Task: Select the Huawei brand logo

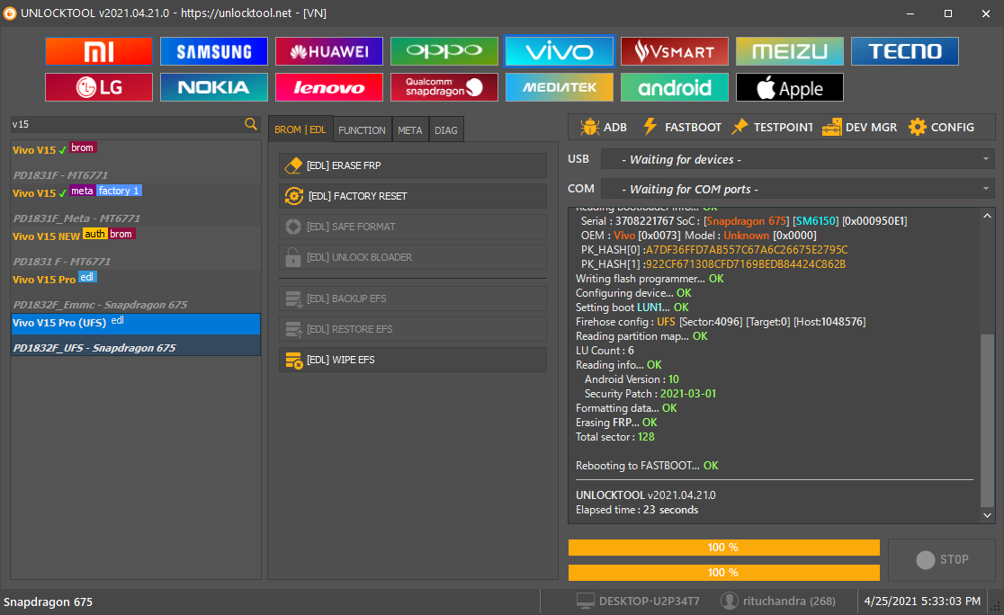Action: [x=329, y=51]
